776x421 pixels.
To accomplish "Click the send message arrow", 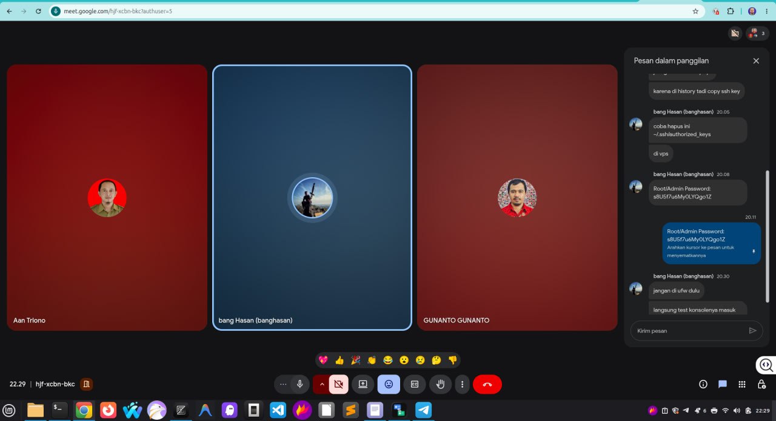I will [x=752, y=331].
